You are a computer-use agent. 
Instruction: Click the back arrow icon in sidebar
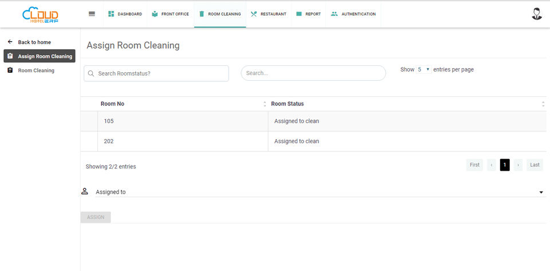10,42
